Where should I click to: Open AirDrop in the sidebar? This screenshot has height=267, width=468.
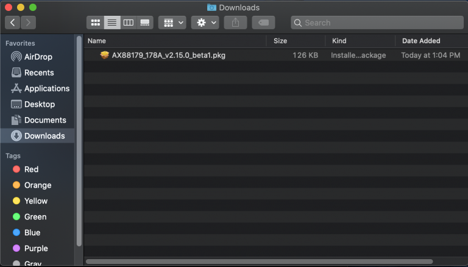(37, 57)
